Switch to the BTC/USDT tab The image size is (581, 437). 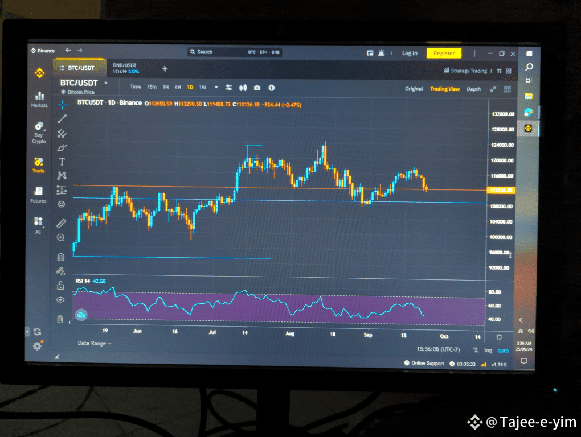click(x=80, y=68)
